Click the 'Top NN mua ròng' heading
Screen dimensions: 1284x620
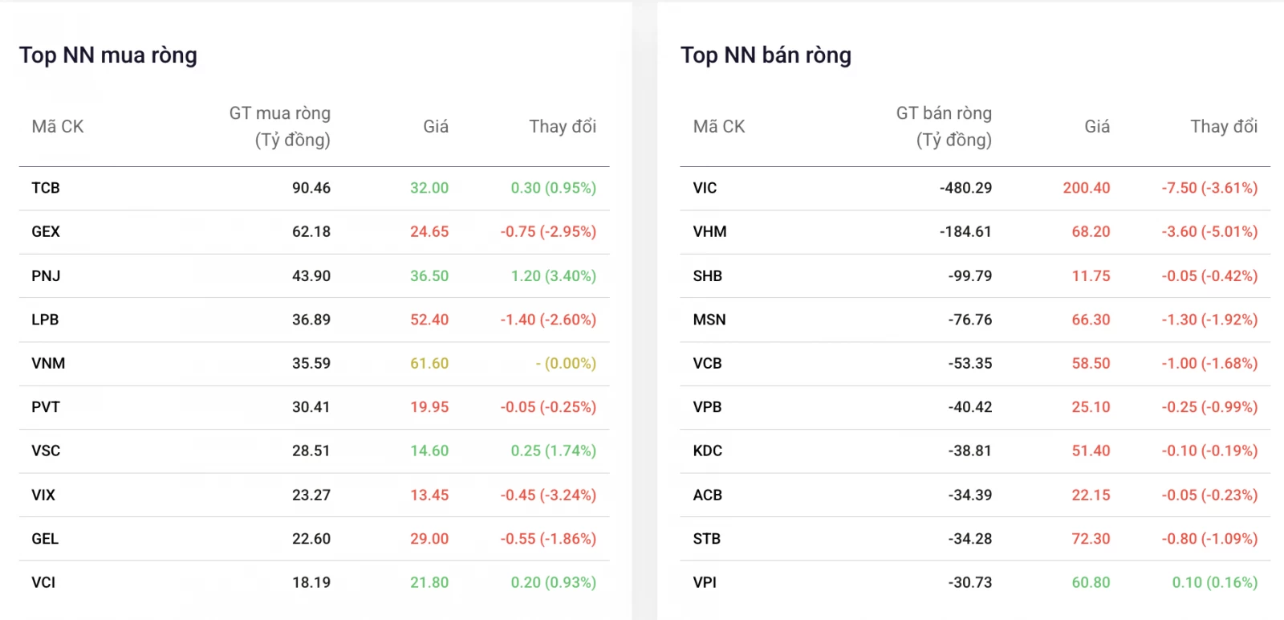tap(108, 55)
